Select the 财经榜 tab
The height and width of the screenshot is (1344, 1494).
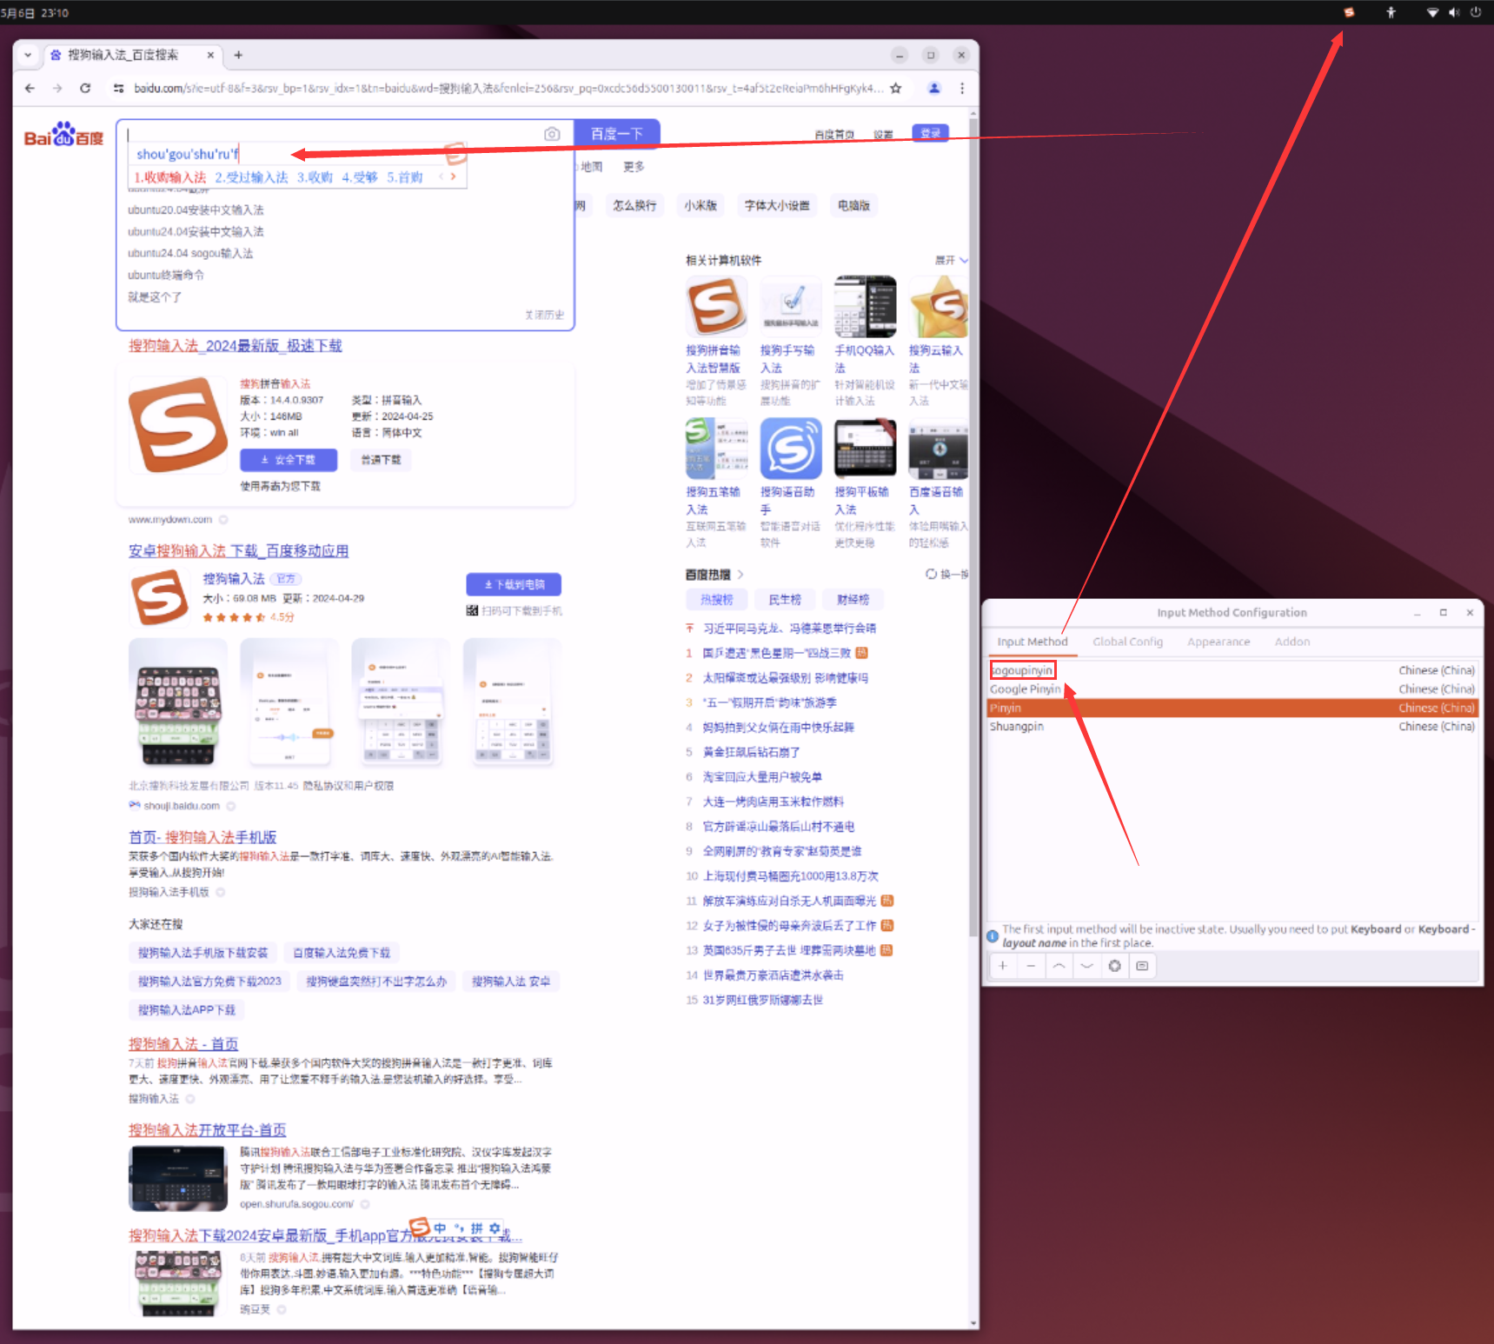tap(853, 600)
